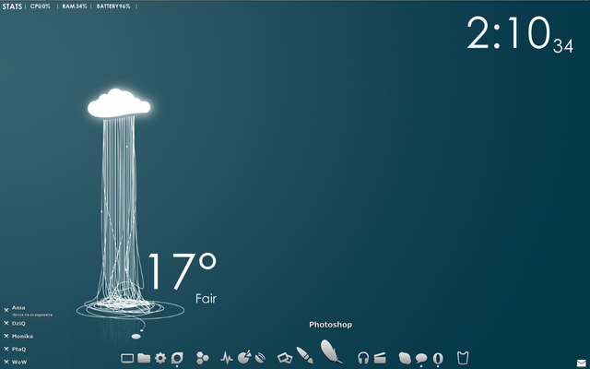Click the hexagons icon in the dock

click(203, 358)
